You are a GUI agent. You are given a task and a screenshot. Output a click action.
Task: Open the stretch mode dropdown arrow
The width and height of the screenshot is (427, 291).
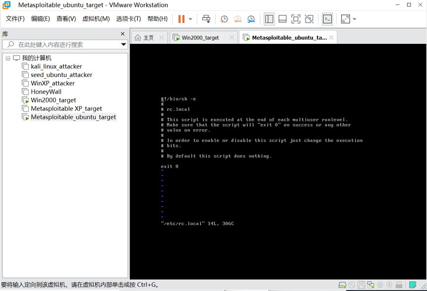354,19
